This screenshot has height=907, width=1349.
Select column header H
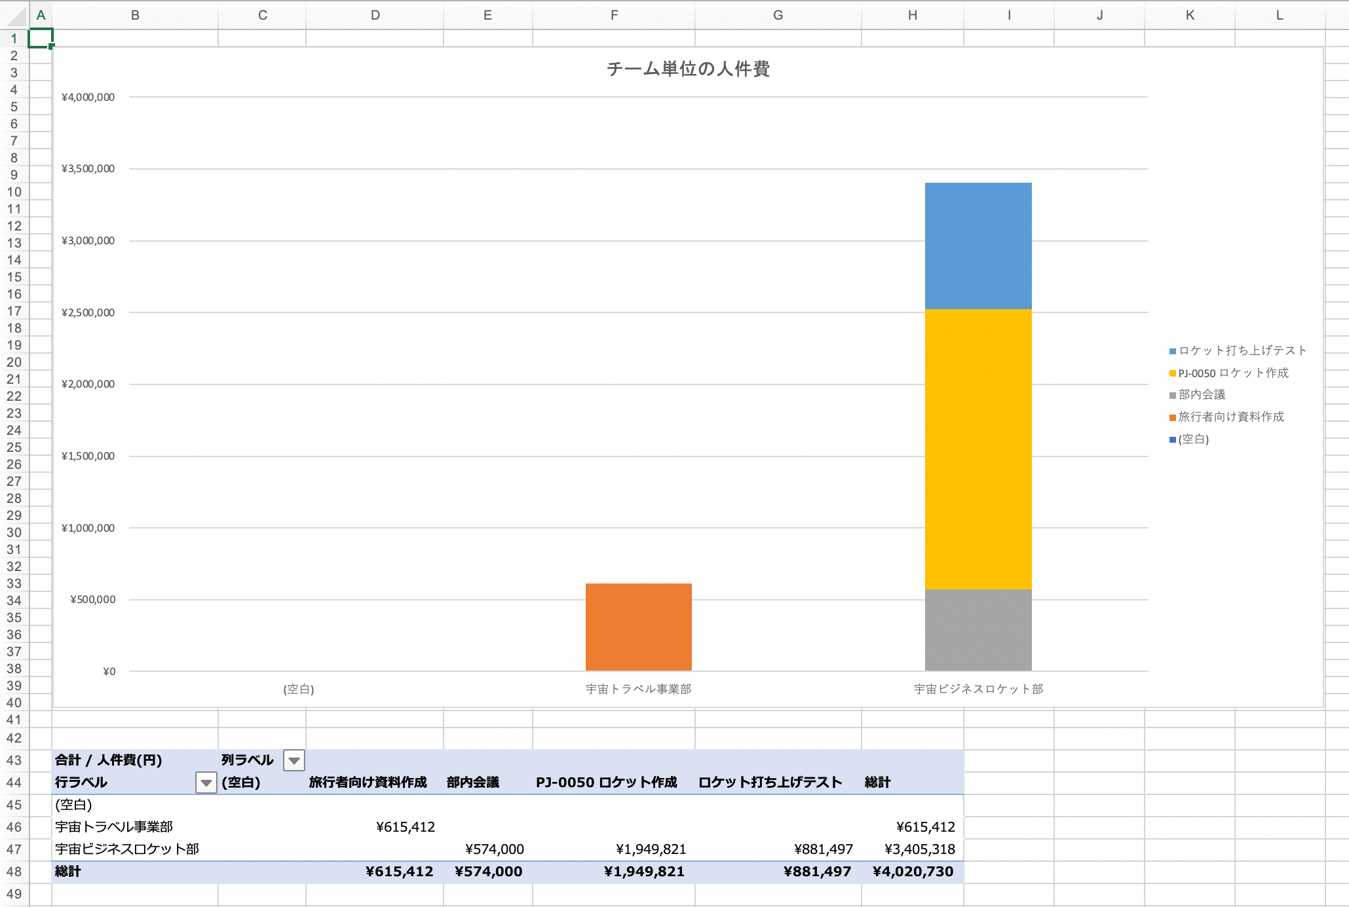[912, 15]
